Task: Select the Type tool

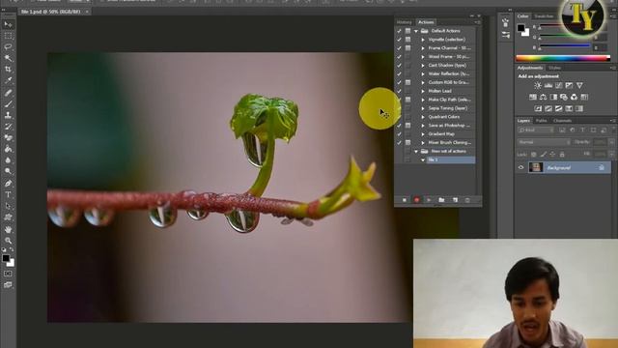Action: tap(8, 194)
